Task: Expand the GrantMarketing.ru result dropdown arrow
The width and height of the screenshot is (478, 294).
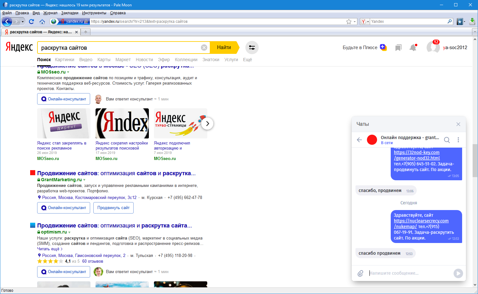Action: tap(84, 180)
